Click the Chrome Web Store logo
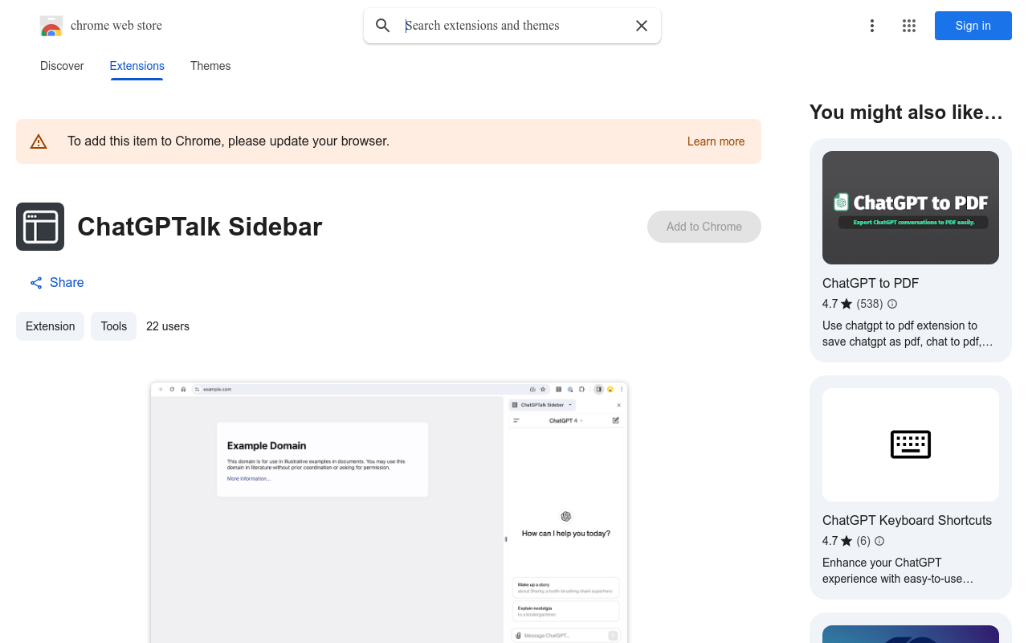The image size is (1028, 643). click(51, 26)
